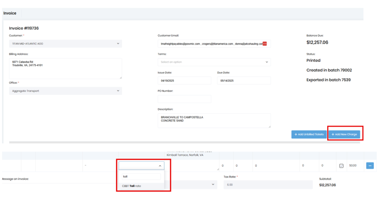The width and height of the screenshot is (379, 202).
Task: Click the blue ellipsis row actions button
Action: click(x=370, y=165)
